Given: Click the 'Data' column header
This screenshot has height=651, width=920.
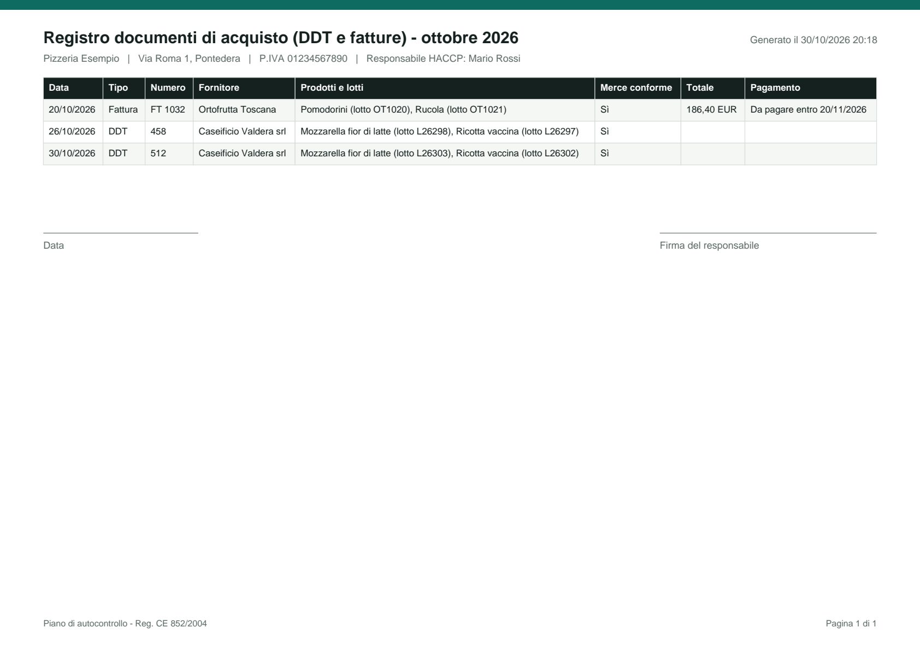Looking at the screenshot, I should 73,88.
